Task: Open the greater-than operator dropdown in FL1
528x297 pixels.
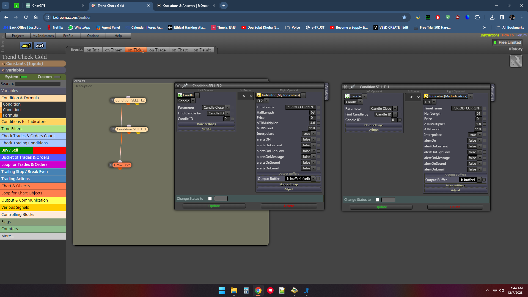Action: 413,97
